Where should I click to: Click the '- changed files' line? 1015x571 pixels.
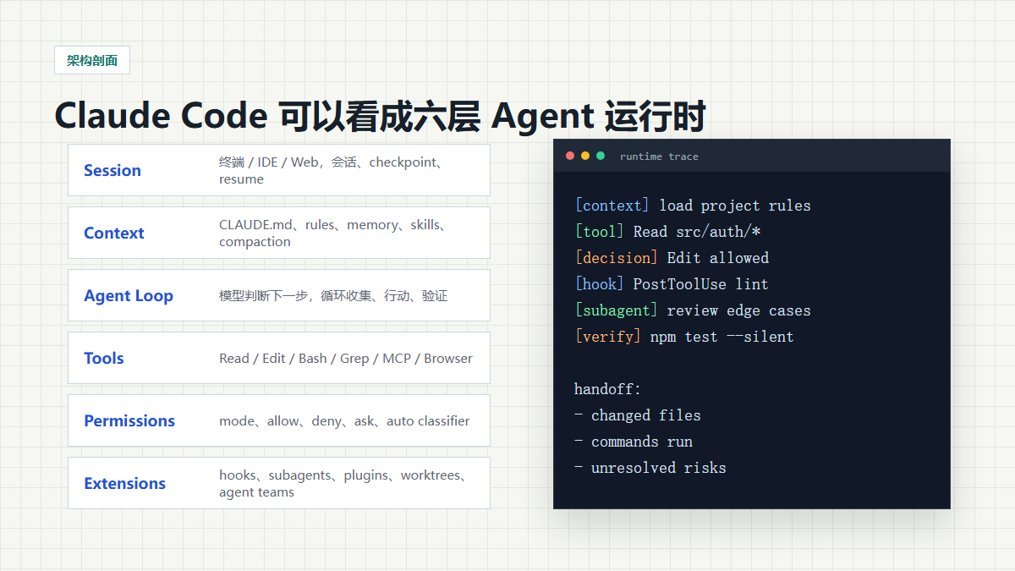[x=638, y=415]
